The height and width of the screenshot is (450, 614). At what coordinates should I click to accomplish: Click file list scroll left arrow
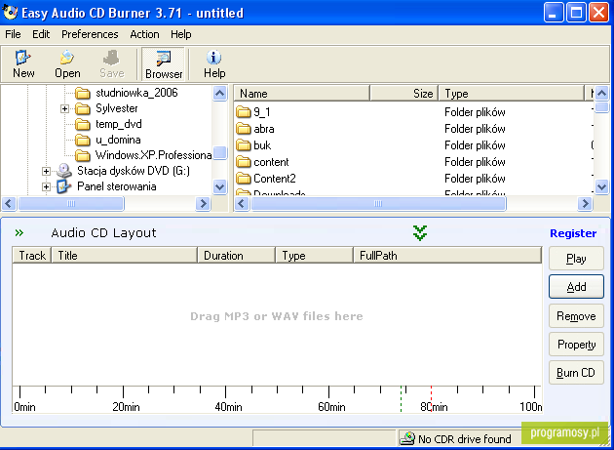tap(242, 204)
